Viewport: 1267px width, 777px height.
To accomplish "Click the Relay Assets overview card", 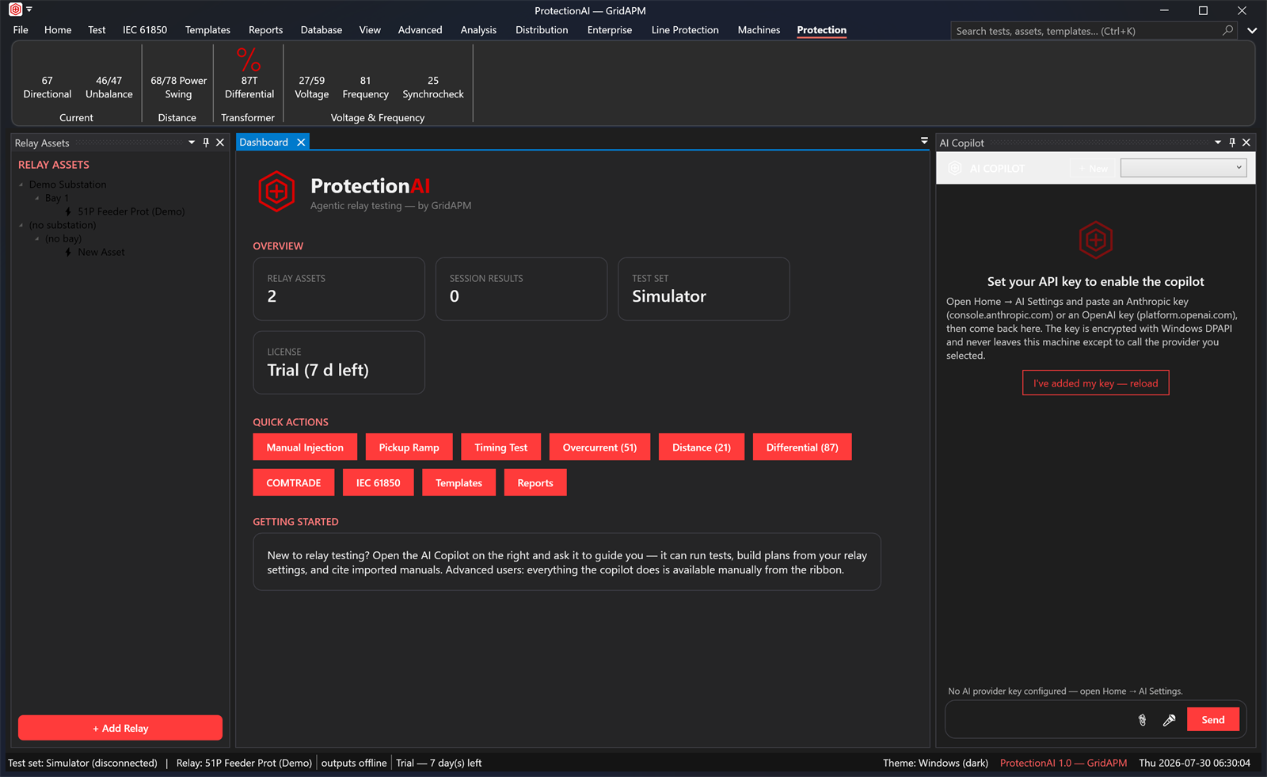I will pyautogui.click(x=339, y=289).
